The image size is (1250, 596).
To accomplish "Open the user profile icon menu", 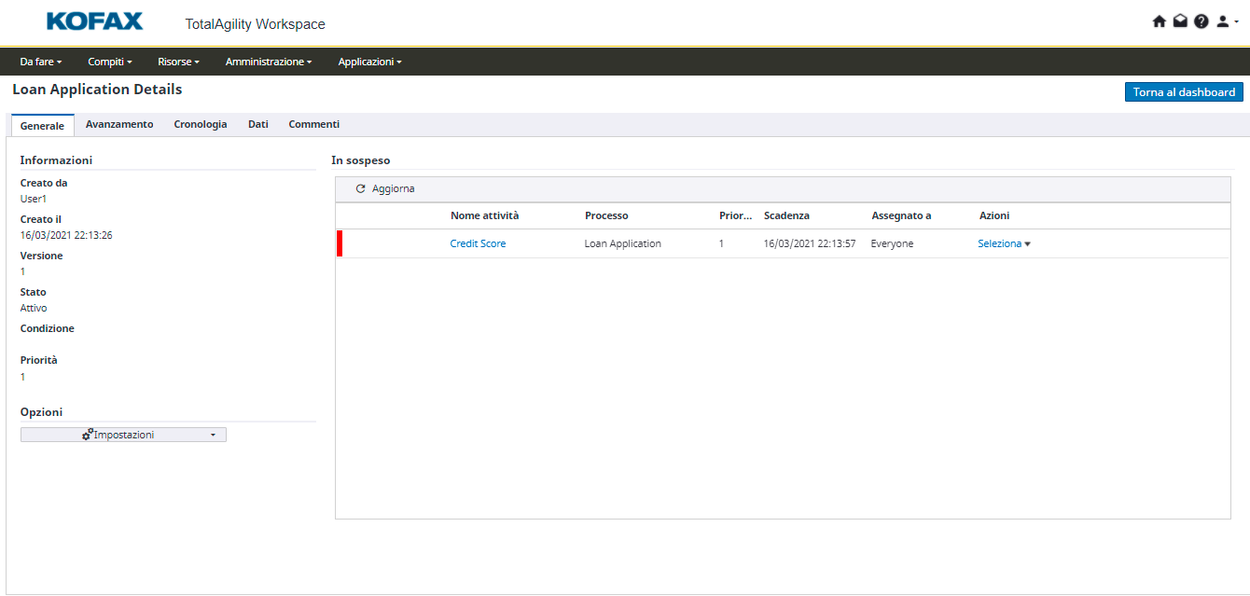I will pos(1224,21).
